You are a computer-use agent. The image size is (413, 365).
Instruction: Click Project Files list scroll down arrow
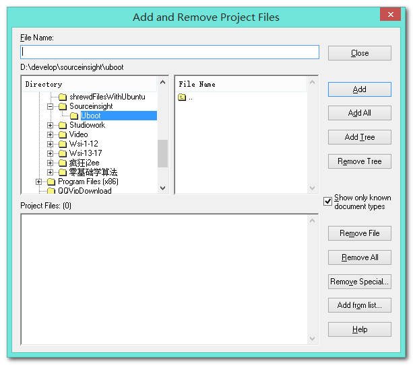click(x=312, y=339)
